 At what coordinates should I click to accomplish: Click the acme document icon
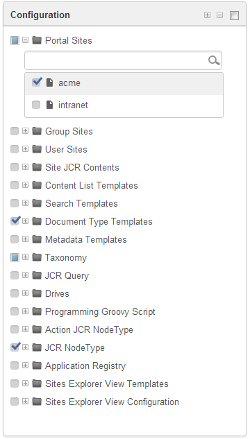[49, 83]
